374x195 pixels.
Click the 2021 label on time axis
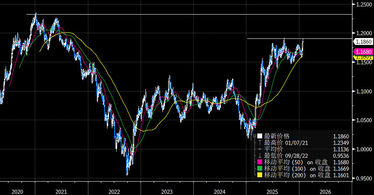61,192
